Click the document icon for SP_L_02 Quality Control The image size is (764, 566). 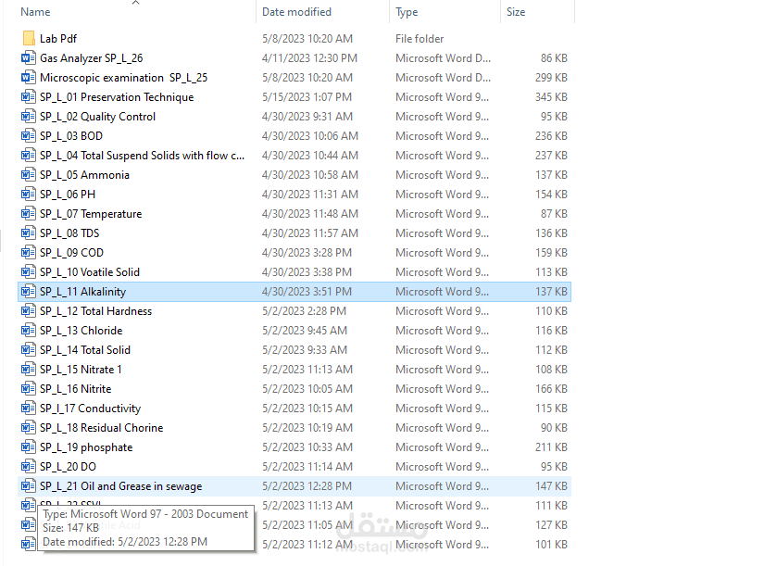pyautogui.click(x=29, y=117)
